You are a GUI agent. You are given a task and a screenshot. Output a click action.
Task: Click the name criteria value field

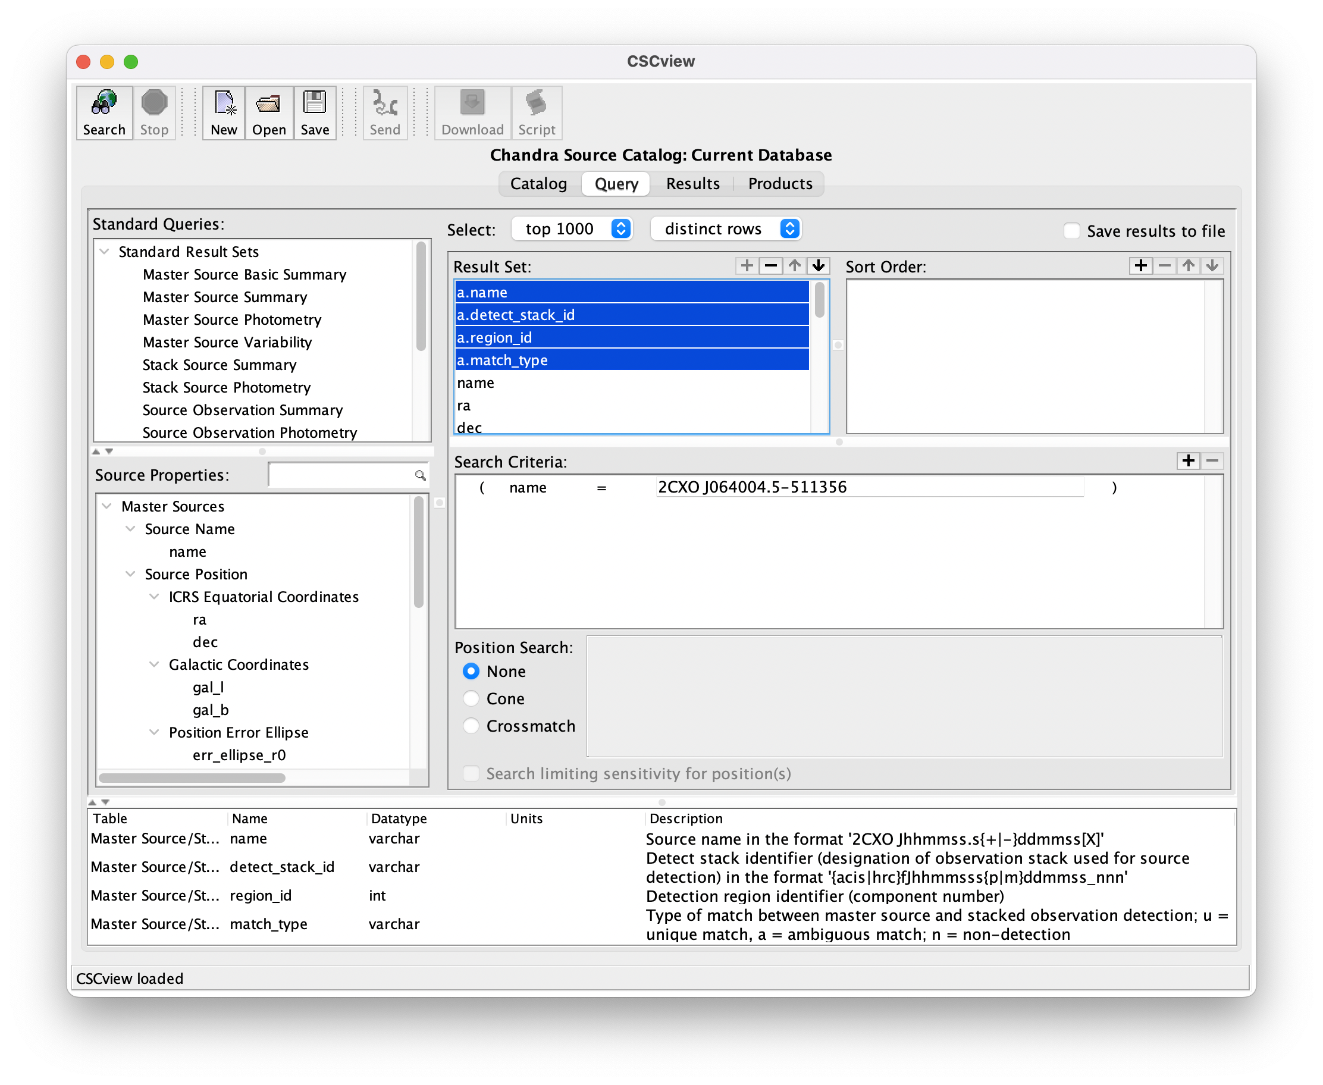click(x=869, y=487)
